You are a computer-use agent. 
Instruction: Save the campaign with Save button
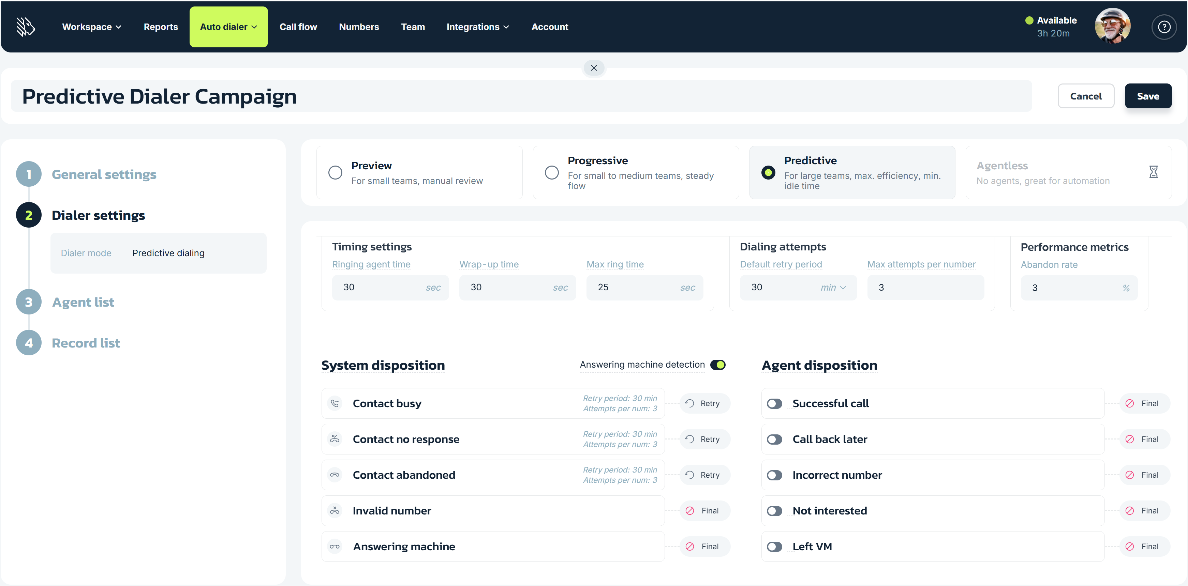[1148, 96]
